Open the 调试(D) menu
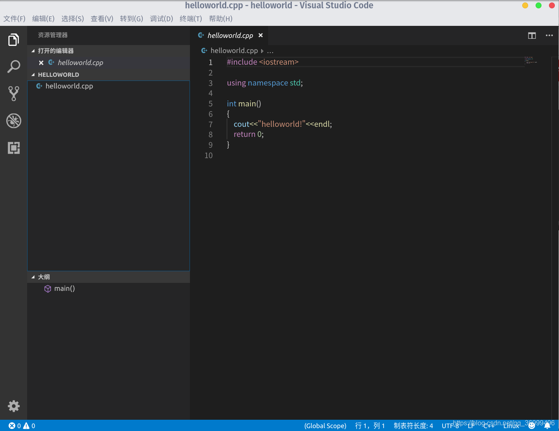This screenshot has height=431, width=559. pos(162,19)
